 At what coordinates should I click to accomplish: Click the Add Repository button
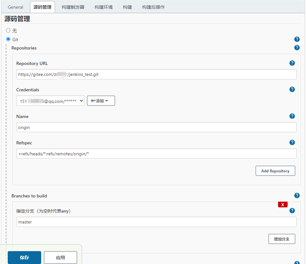(275, 171)
